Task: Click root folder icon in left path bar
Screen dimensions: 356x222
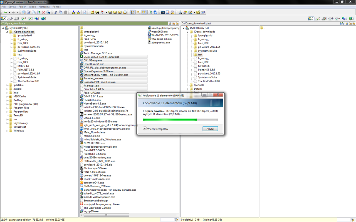Action: tap(174, 24)
